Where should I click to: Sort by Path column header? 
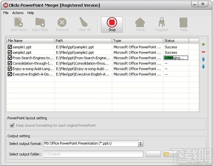[x=83, y=41]
